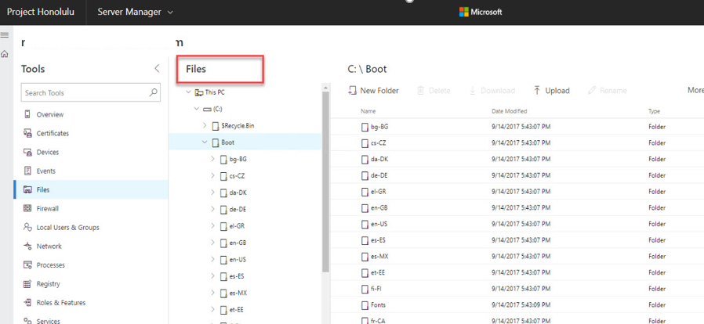Collapse the (C:) drive node
Screen dimensions: 704x324
pos(196,109)
